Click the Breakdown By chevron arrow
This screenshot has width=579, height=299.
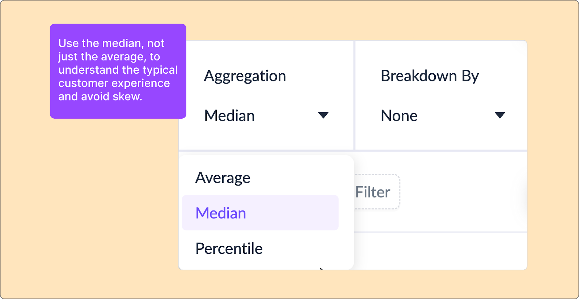pos(500,115)
